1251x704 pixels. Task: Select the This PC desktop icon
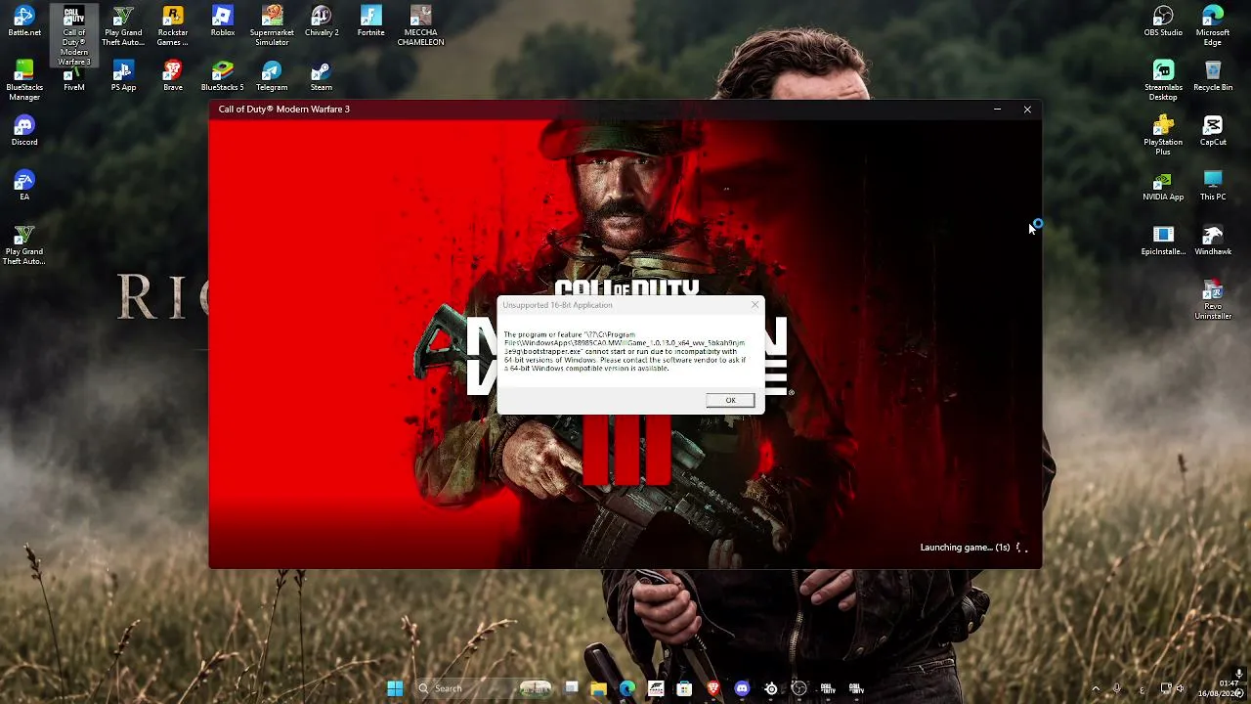pos(1213,186)
